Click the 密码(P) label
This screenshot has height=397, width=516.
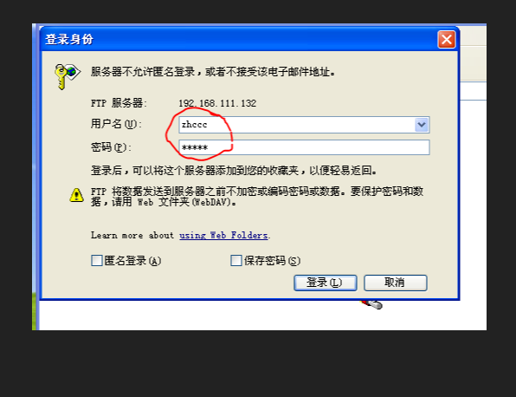[x=111, y=147]
